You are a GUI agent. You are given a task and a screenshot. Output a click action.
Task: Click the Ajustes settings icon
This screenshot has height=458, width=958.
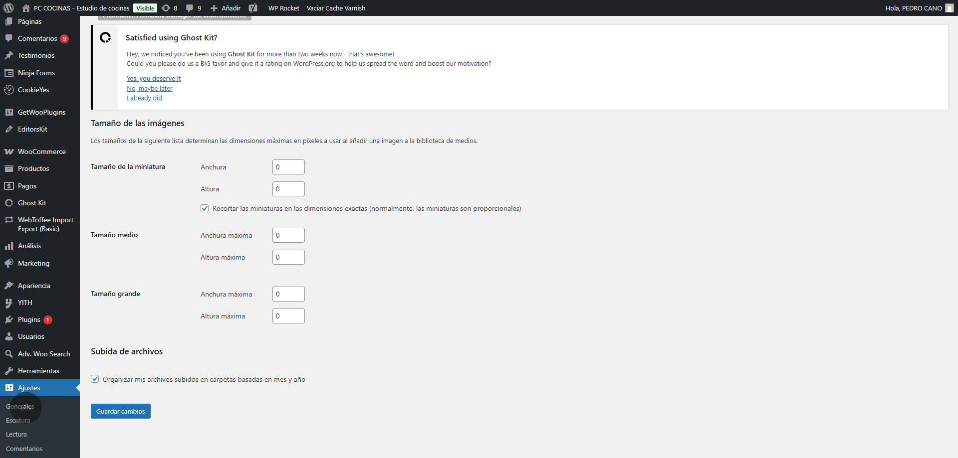tap(9, 388)
